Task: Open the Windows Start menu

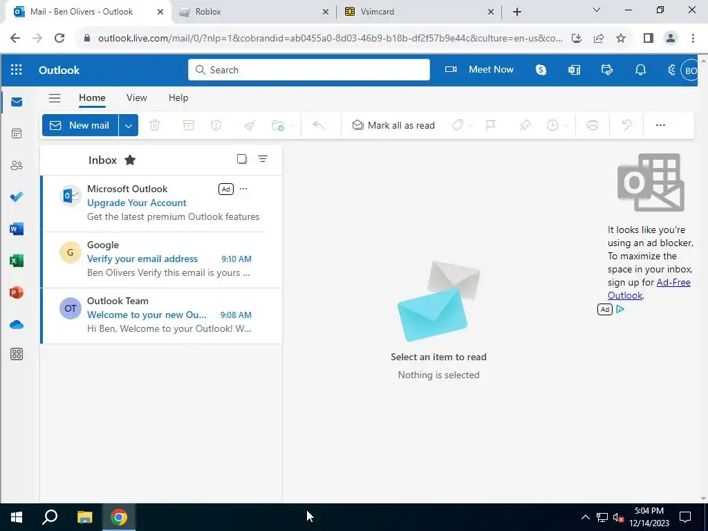Action: 17,517
